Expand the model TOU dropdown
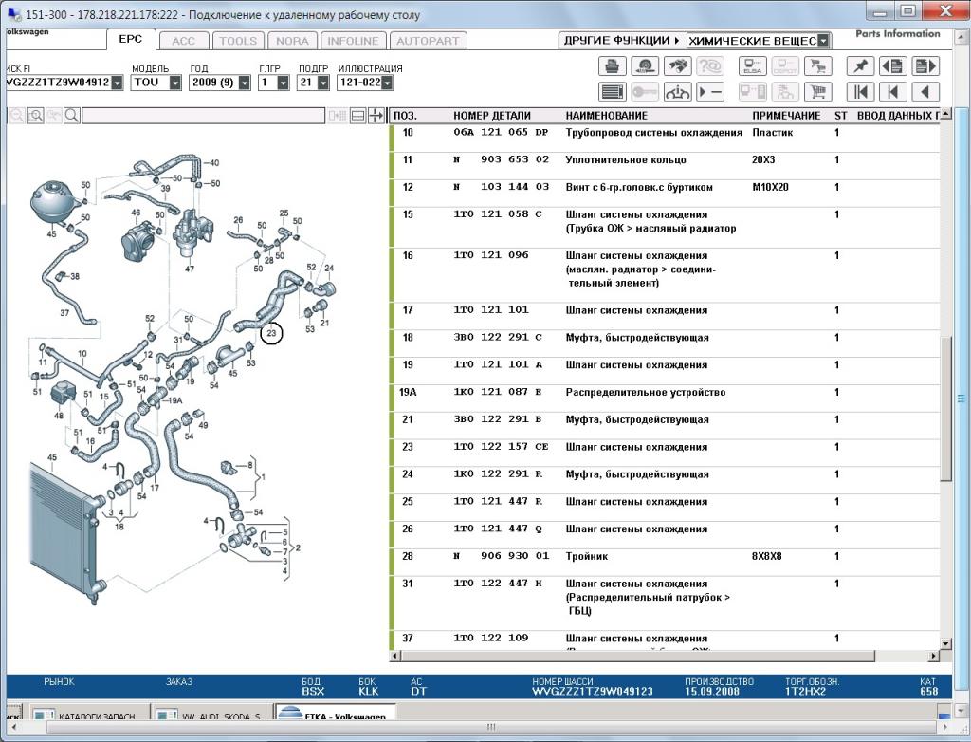Image resolution: width=971 pixels, height=742 pixels. (175, 83)
